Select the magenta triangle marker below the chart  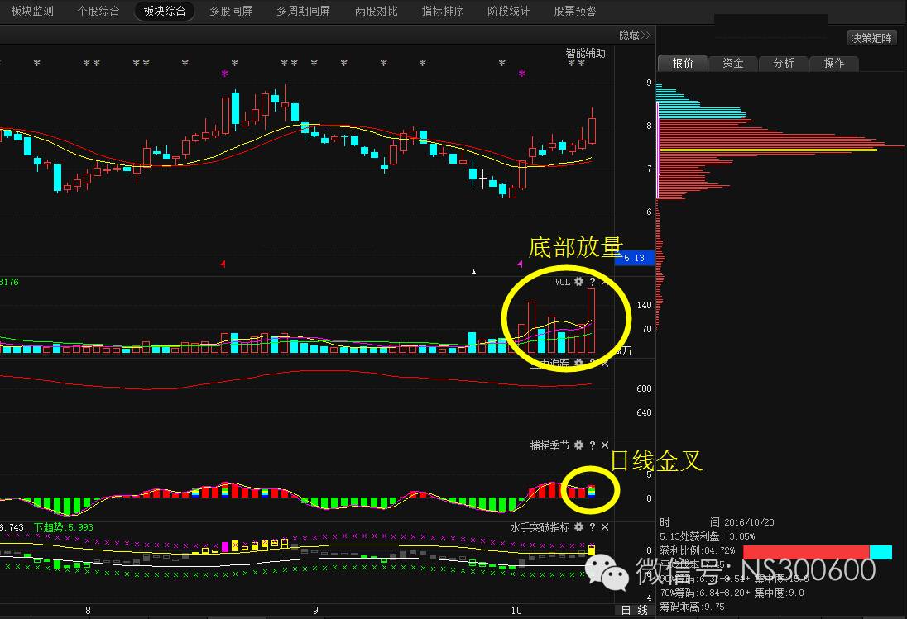coord(520,264)
